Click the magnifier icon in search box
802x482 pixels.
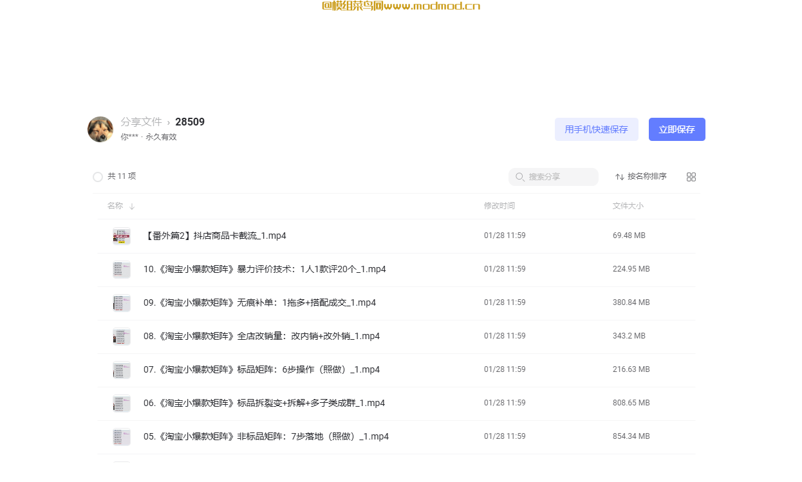[x=520, y=177]
